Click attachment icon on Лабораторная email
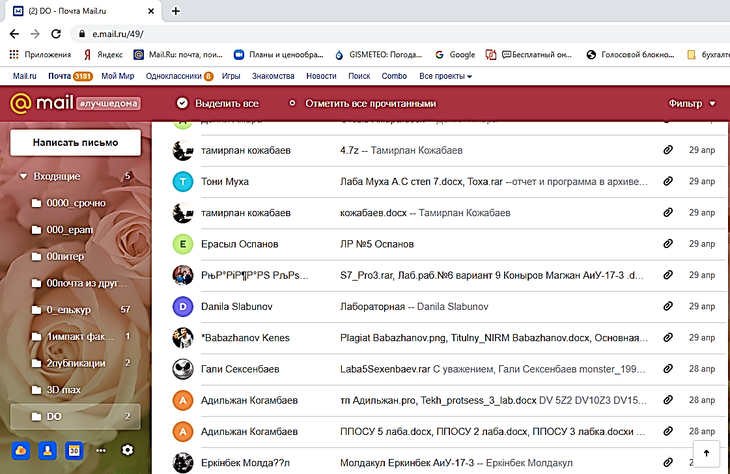This screenshot has height=474, width=730. pos(668,306)
